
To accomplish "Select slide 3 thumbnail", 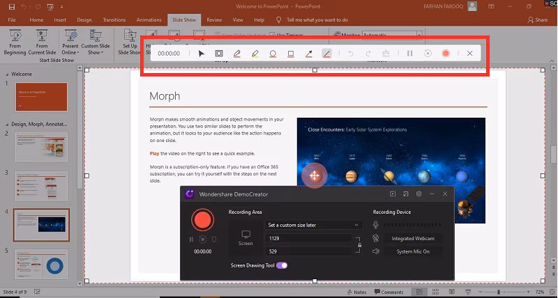I will click(x=41, y=186).
